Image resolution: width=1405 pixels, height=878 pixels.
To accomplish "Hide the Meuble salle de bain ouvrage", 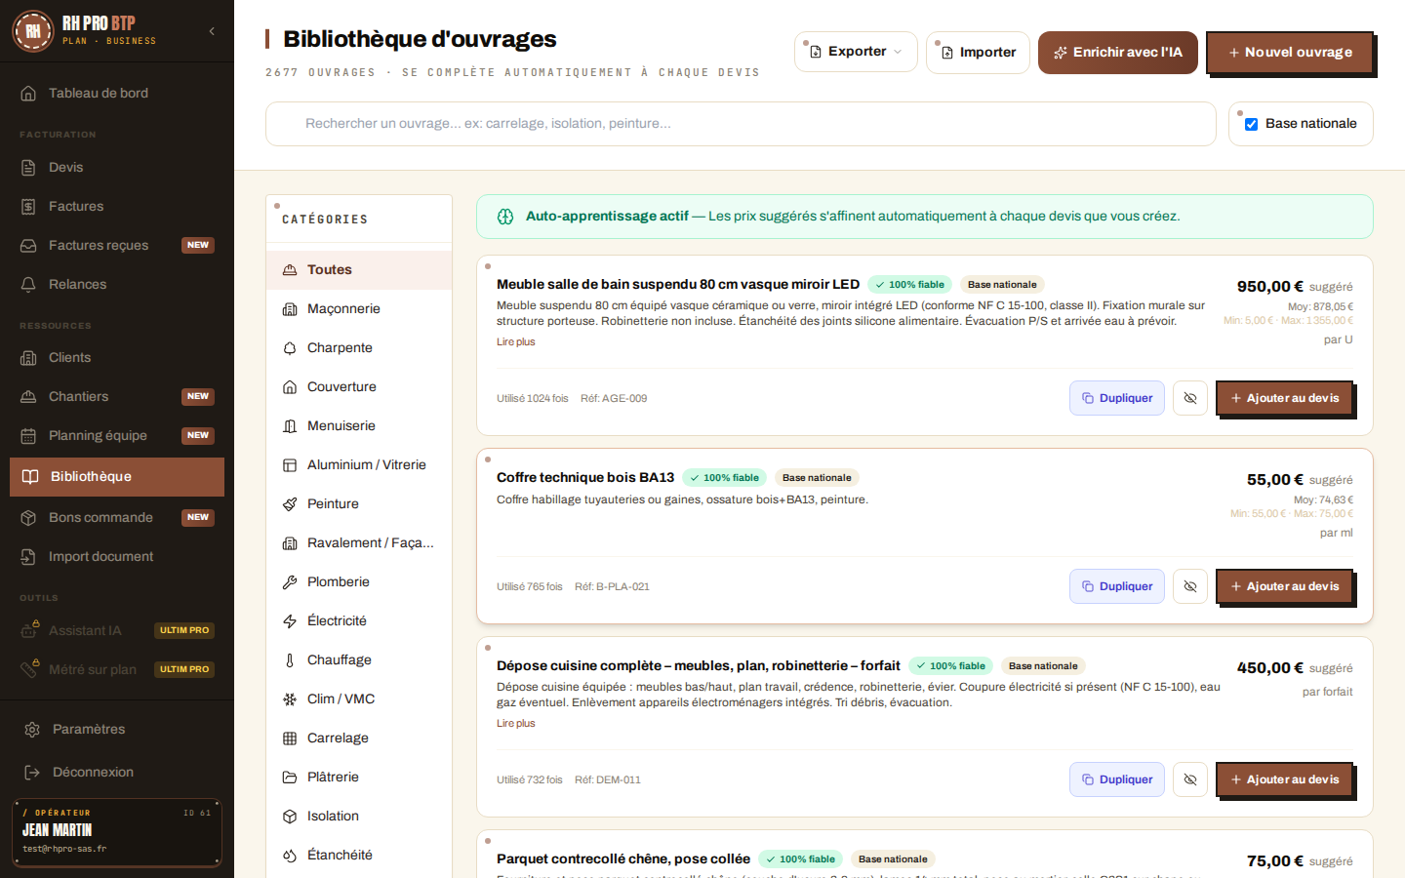I will point(1190,398).
